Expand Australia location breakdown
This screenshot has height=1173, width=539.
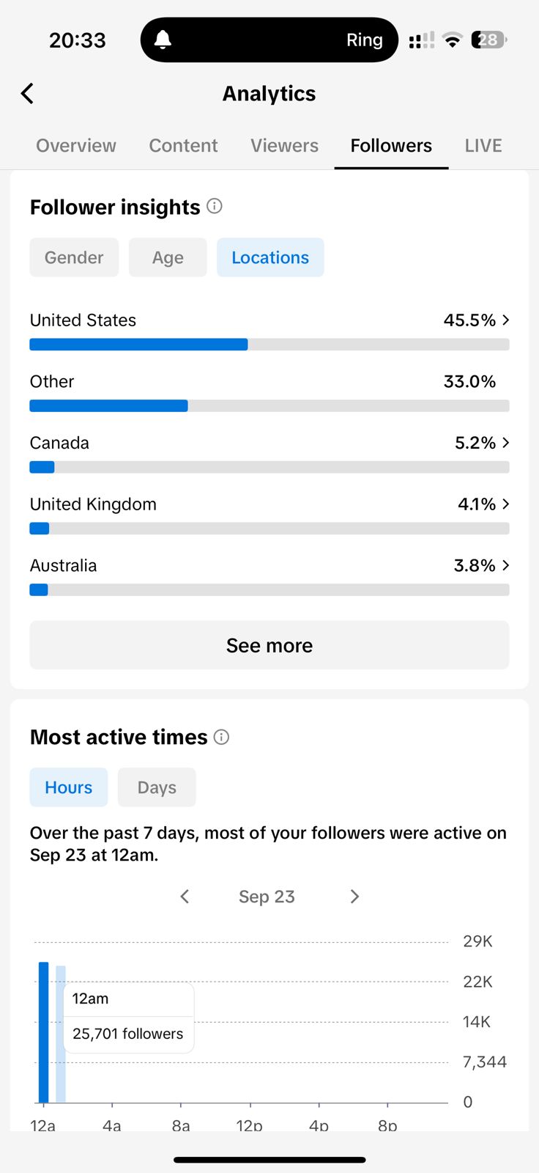[505, 565]
